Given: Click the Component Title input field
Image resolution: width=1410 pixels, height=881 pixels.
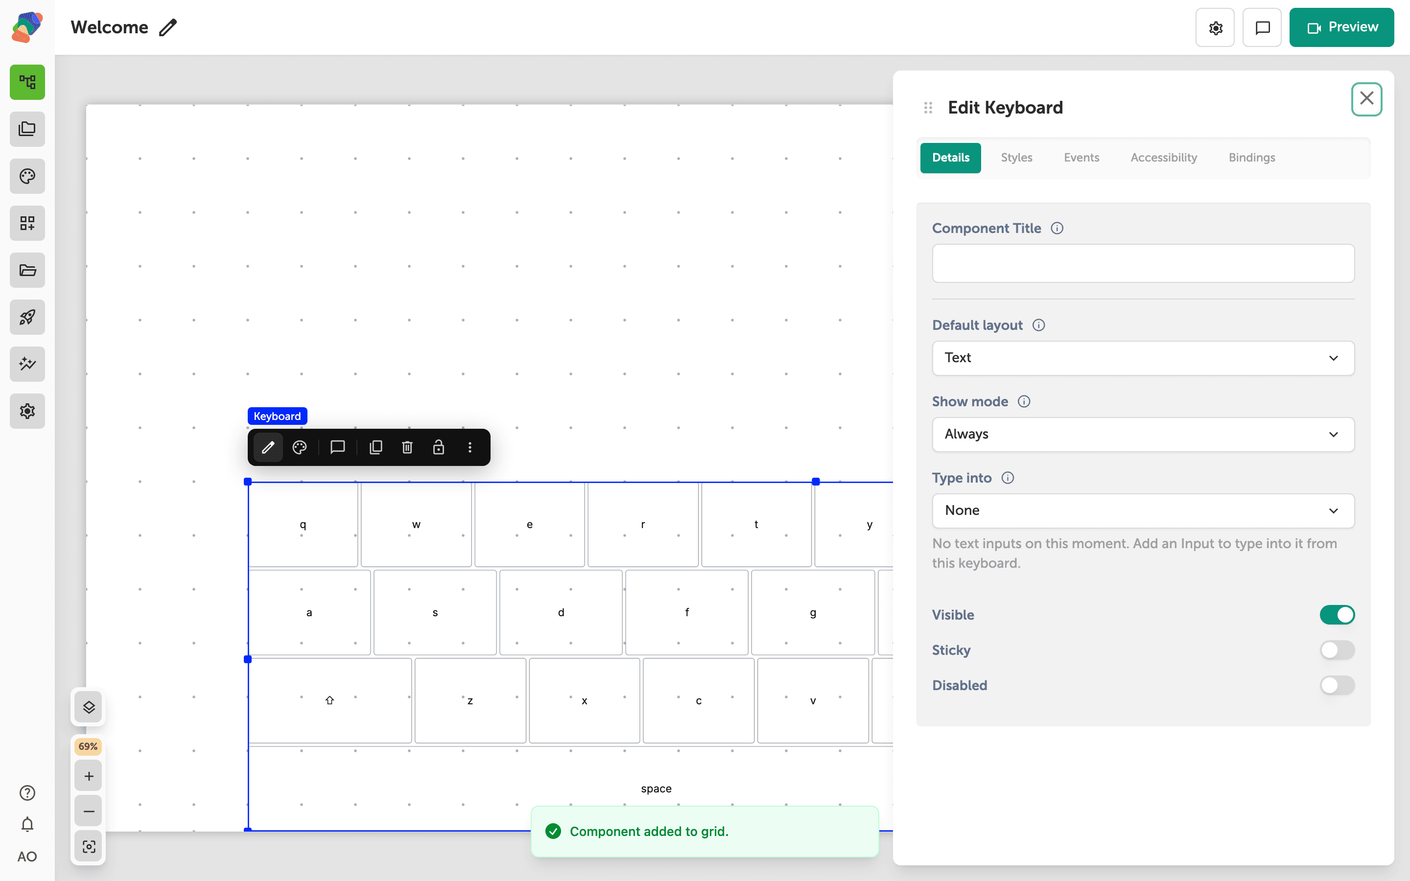Looking at the screenshot, I should click(1143, 263).
